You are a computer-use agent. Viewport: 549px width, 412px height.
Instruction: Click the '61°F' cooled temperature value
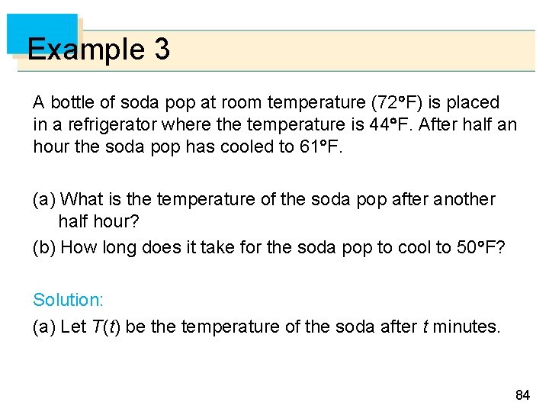(323, 146)
